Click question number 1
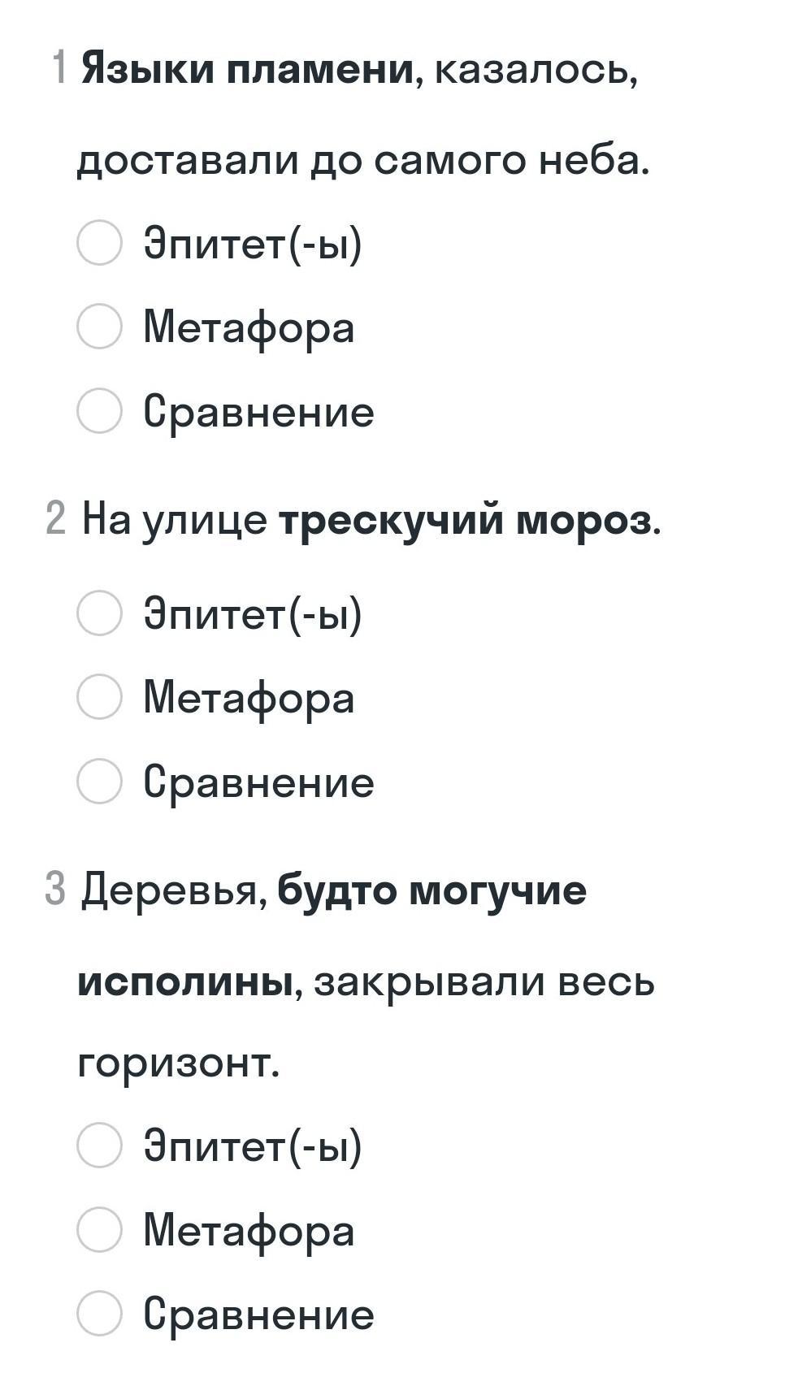Image resolution: width=811 pixels, height=1373 pixels. pyautogui.click(x=58, y=67)
